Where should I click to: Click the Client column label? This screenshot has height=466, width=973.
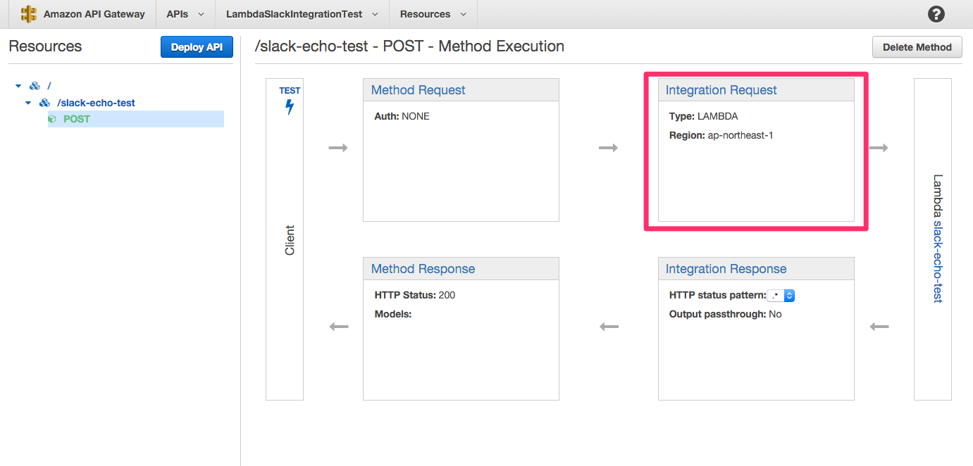290,240
